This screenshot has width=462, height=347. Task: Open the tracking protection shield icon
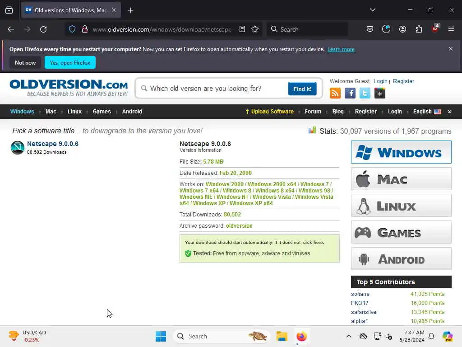(72, 29)
